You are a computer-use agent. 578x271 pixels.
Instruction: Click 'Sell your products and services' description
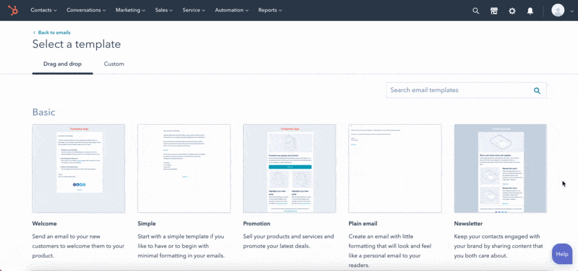pos(288,241)
